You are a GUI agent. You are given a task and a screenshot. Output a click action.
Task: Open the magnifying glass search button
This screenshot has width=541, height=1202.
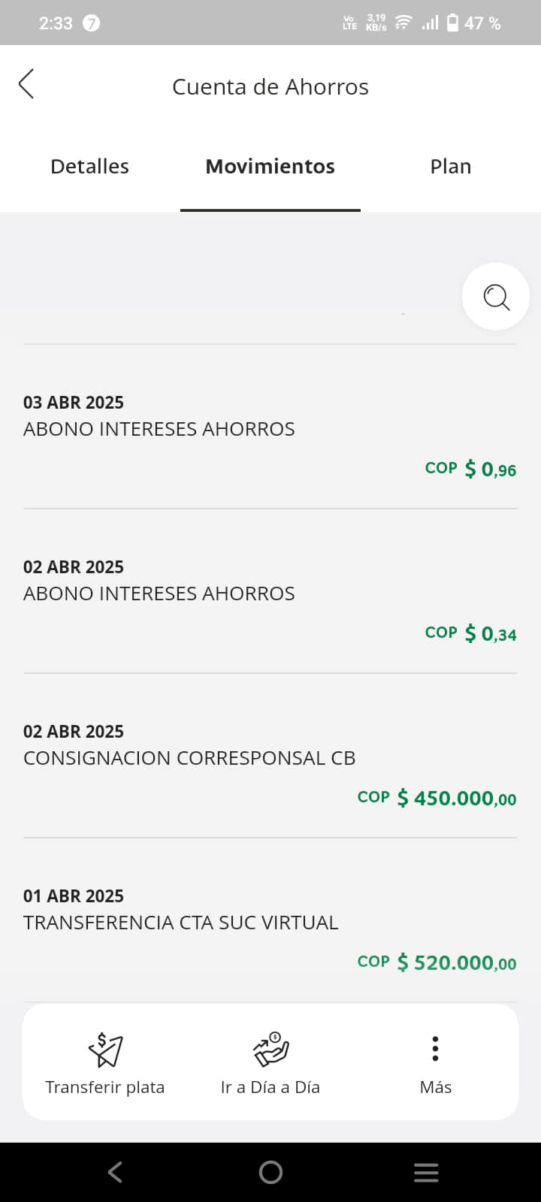pyautogui.click(x=496, y=297)
